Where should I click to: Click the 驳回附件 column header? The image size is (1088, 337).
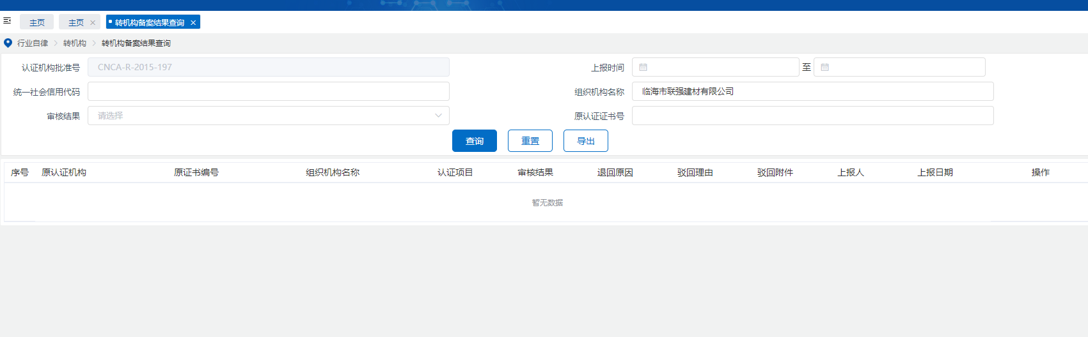pos(775,172)
